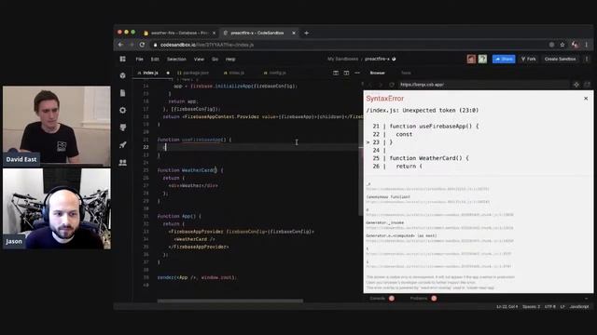Refresh the preview browser

[392, 85]
